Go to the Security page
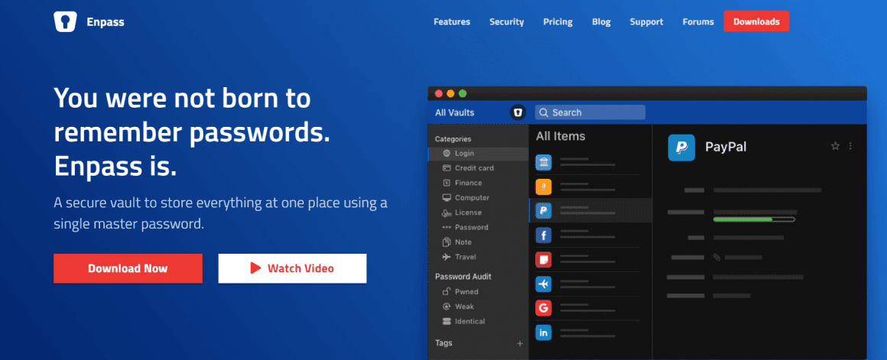This screenshot has height=360, width=887. [x=506, y=22]
